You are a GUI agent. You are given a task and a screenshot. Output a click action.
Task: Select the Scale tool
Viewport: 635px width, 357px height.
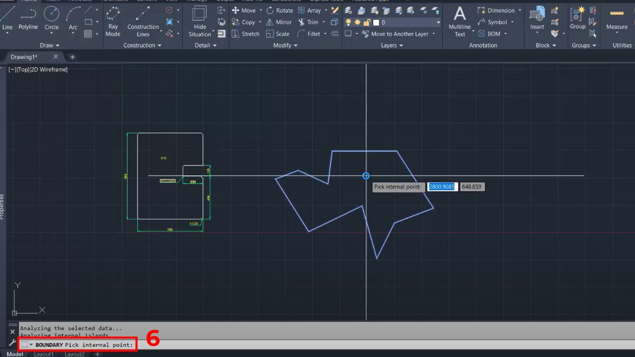coord(278,34)
